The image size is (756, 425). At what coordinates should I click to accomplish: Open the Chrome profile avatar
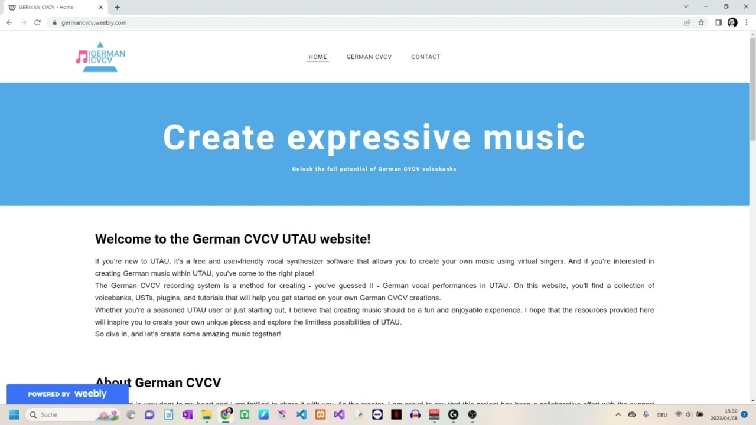(732, 22)
